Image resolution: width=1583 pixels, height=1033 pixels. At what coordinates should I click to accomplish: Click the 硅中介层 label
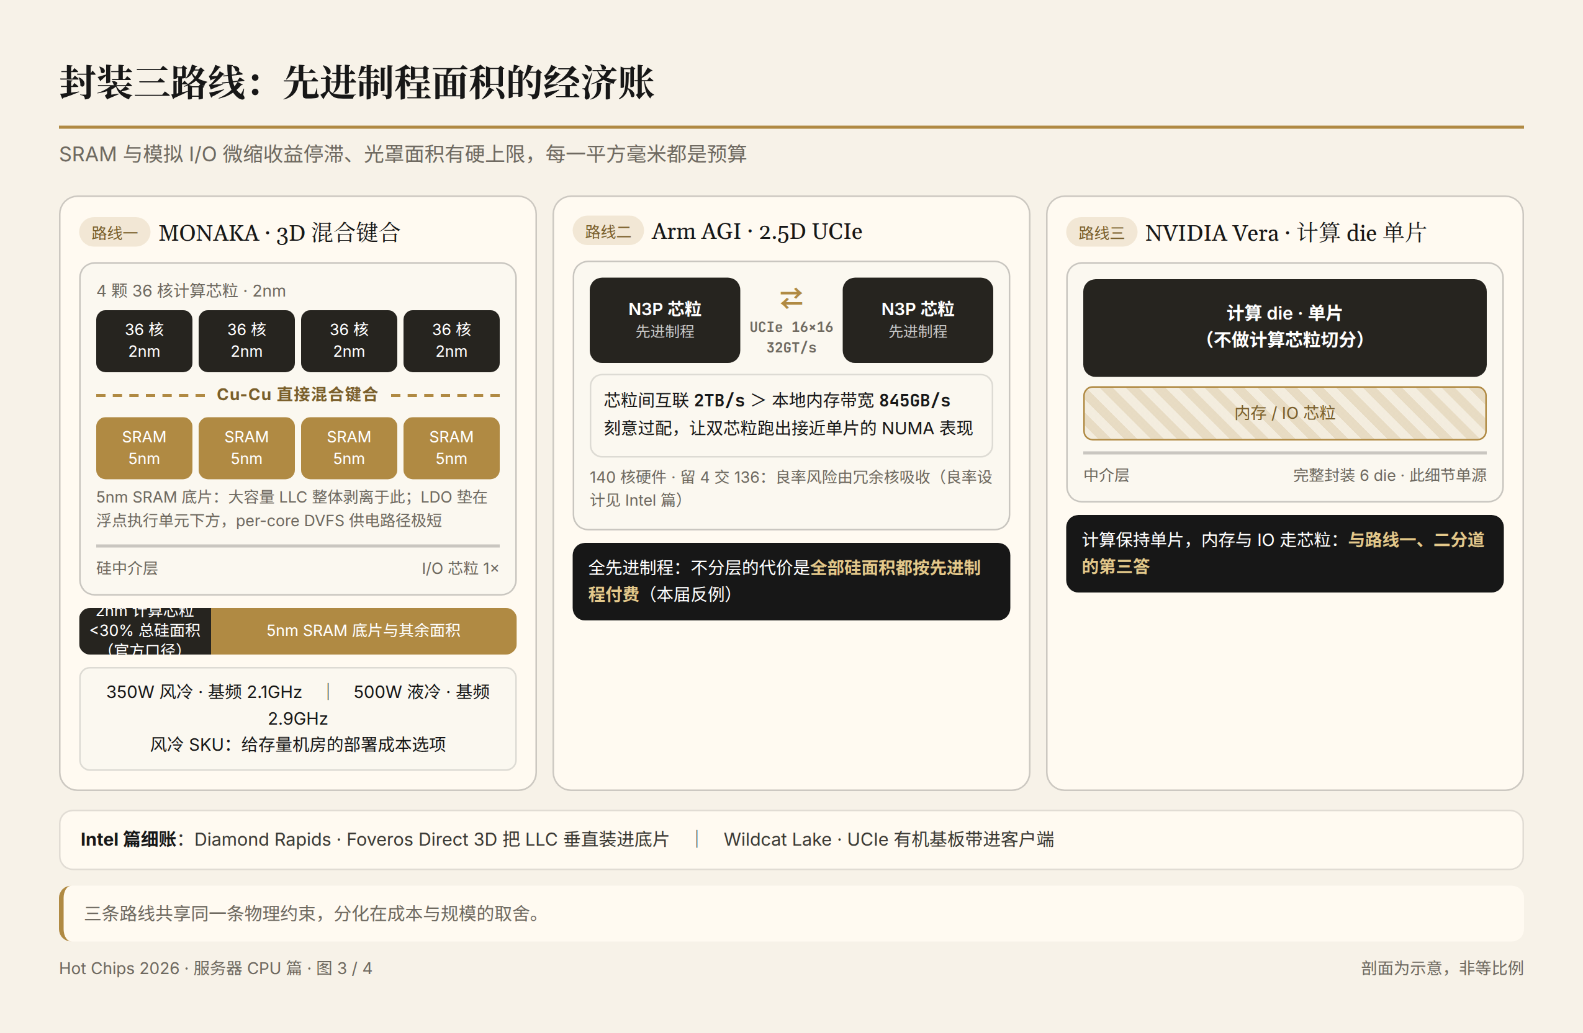pyautogui.click(x=127, y=568)
